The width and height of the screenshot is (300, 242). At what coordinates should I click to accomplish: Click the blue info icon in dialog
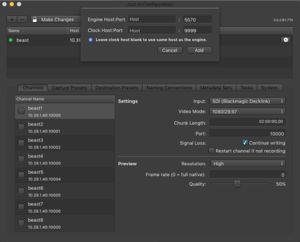pos(90,40)
